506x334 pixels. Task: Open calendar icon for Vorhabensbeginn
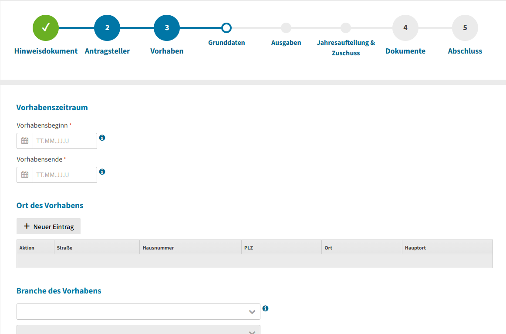pos(25,141)
